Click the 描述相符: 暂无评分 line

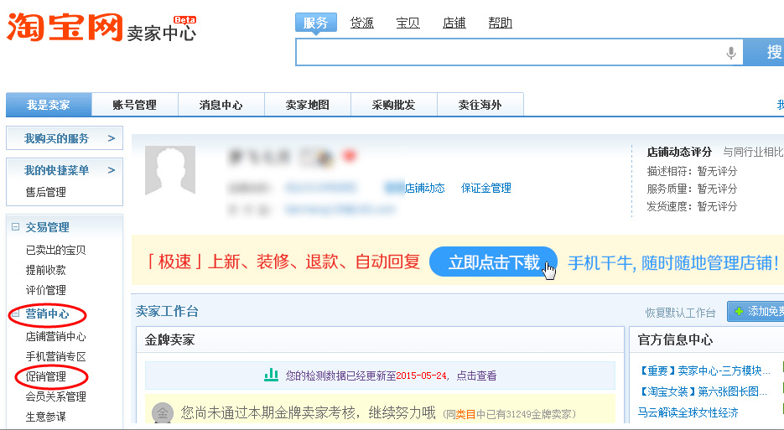(692, 171)
